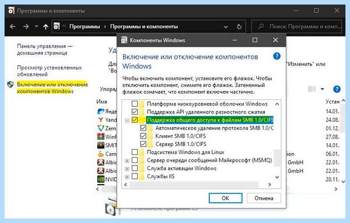350x223 pixels.
Task: Open help in the Windows Components dialog
Action: coord(276,56)
